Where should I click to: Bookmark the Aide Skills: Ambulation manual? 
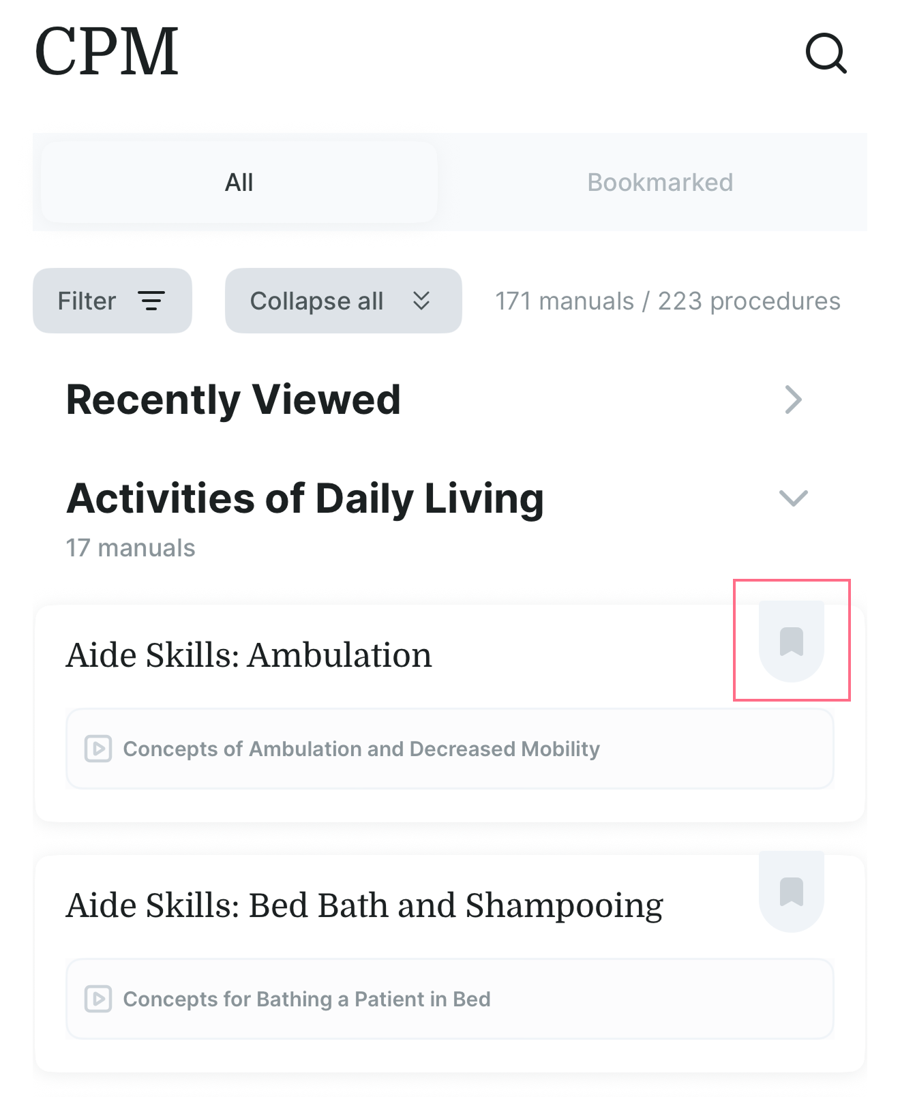tap(792, 642)
